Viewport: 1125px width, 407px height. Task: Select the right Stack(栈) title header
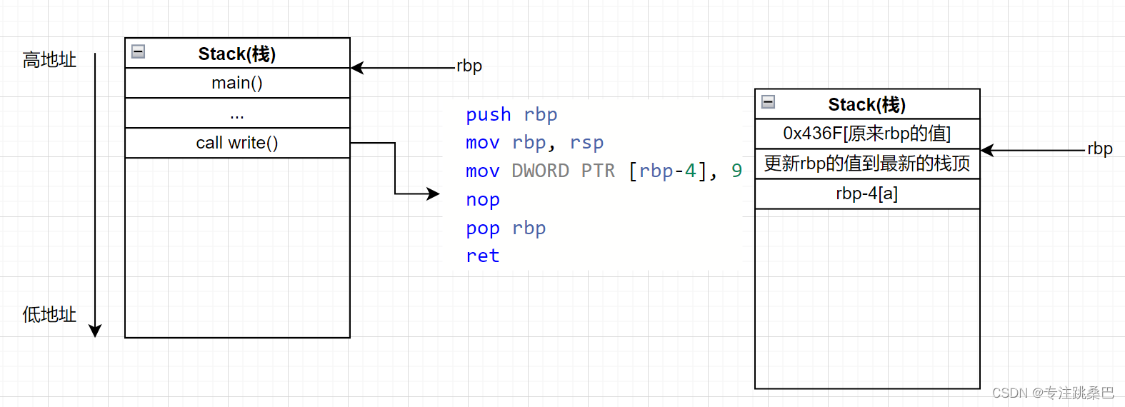coord(866,105)
